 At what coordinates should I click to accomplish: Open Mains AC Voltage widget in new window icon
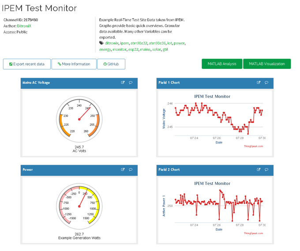click(123, 82)
